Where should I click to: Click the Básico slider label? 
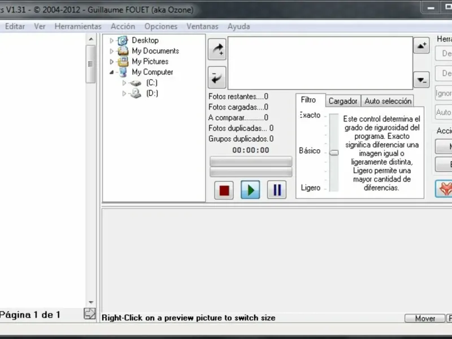[310, 150]
